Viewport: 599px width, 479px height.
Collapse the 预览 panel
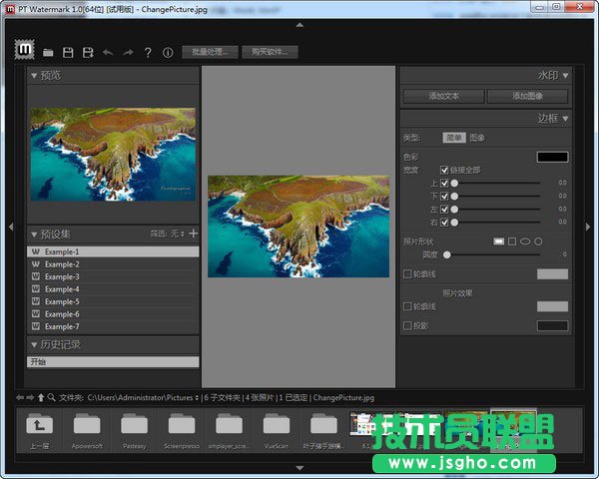[33, 75]
